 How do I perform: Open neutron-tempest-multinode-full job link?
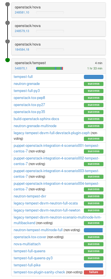(38, 230)
